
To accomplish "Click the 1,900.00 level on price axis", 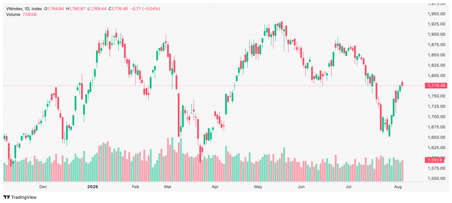I will [437, 35].
